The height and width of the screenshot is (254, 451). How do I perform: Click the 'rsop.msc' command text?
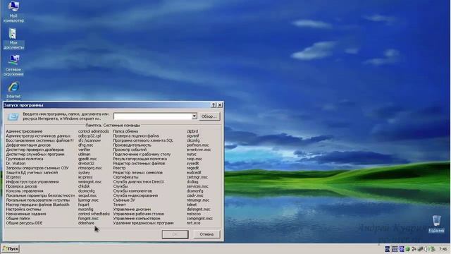coord(194,159)
